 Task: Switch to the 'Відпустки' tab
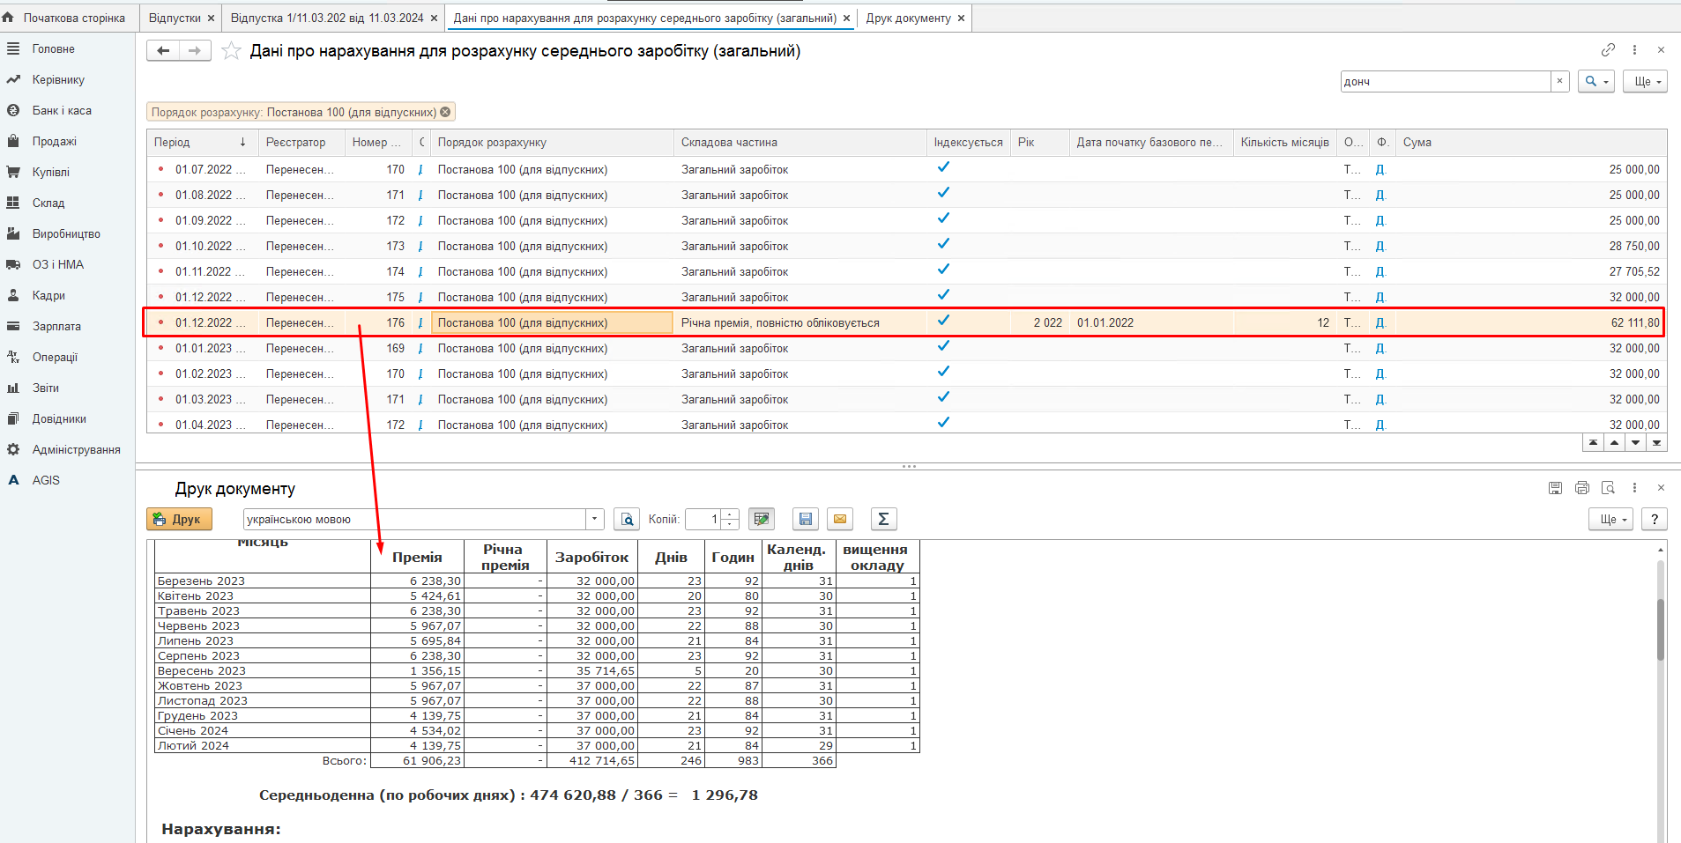pos(175,18)
